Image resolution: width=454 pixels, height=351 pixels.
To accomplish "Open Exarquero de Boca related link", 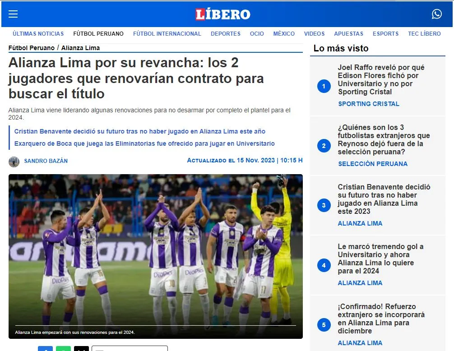I will pos(144,143).
